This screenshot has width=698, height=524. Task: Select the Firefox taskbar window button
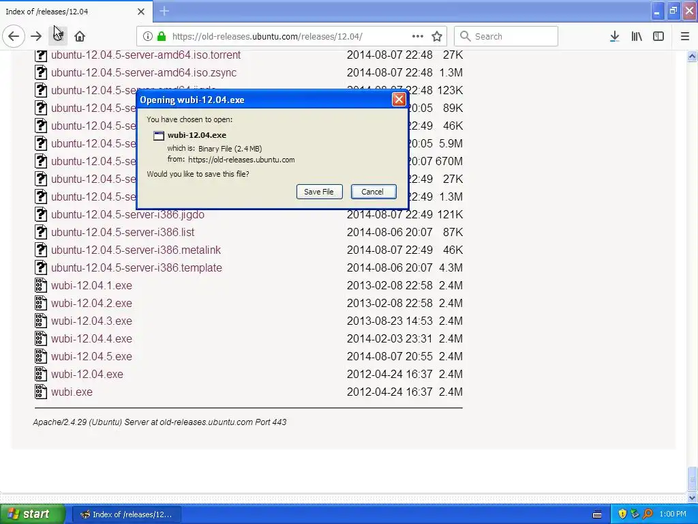pos(126,514)
